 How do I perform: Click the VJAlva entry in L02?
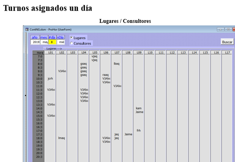62,71
